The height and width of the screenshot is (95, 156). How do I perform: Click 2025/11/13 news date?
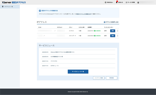(45, 66)
